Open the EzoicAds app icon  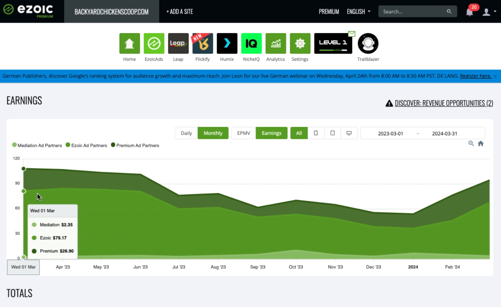(x=154, y=44)
